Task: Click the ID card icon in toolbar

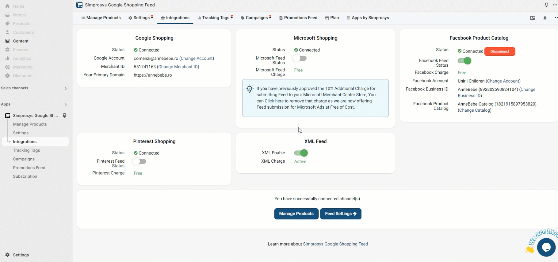Action: point(533,18)
